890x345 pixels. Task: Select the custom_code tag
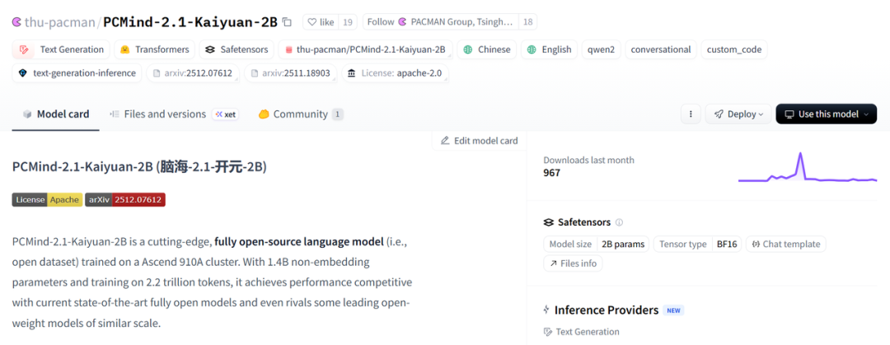pos(734,49)
